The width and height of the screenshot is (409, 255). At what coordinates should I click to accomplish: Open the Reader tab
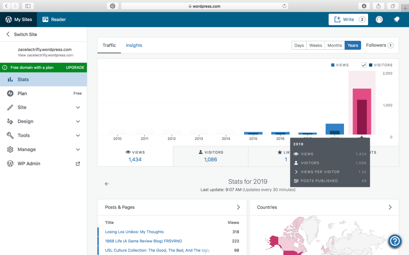tap(54, 20)
